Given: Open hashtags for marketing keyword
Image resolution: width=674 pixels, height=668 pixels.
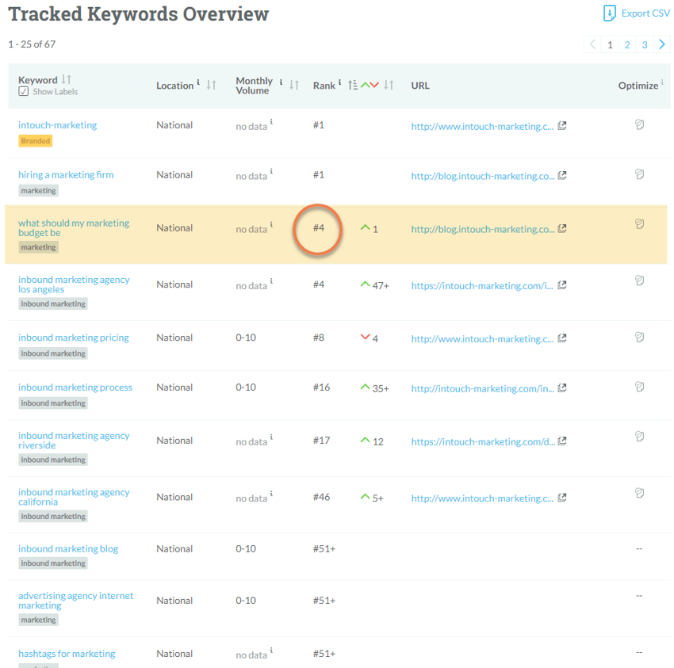Looking at the screenshot, I should 67,654.
